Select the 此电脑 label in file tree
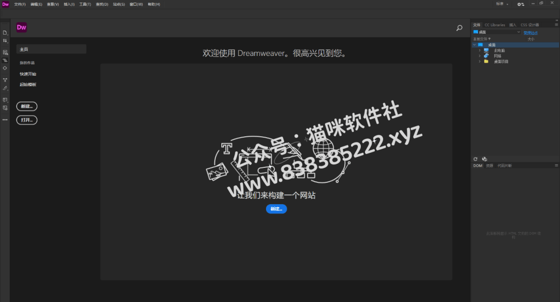560x302 pixels. (499, 50)
